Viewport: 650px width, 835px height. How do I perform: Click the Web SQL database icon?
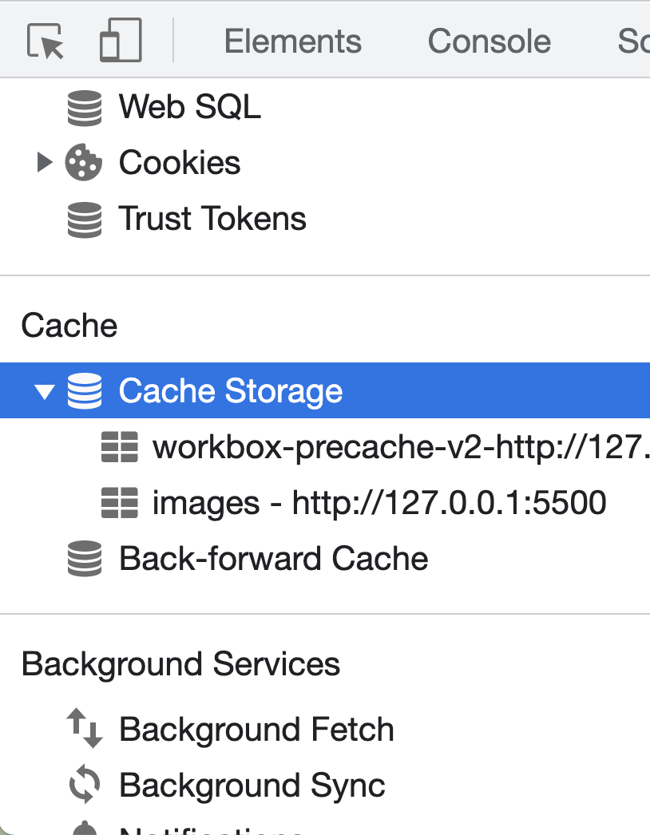(x=85, y=108)
